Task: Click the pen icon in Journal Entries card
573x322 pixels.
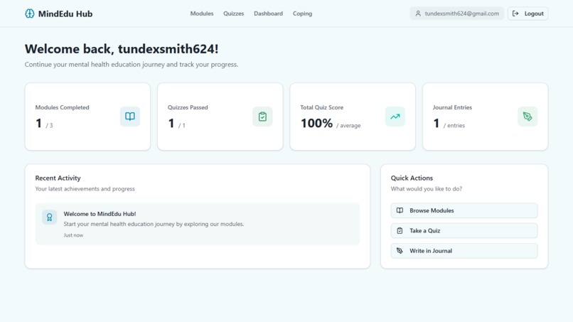Action: 528,117
